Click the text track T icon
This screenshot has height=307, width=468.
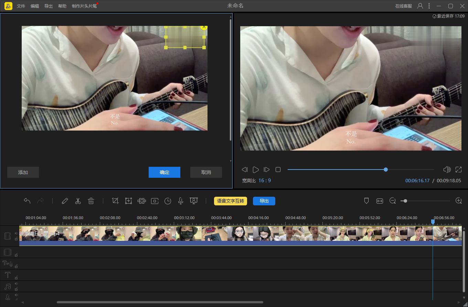pos(8,275)
